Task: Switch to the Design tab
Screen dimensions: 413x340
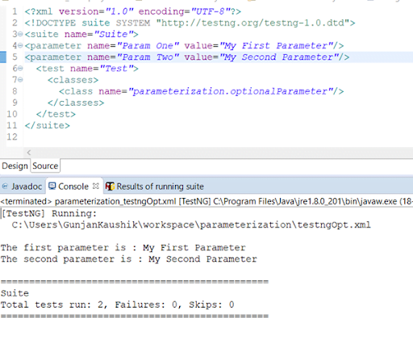Action: point(15,166)
